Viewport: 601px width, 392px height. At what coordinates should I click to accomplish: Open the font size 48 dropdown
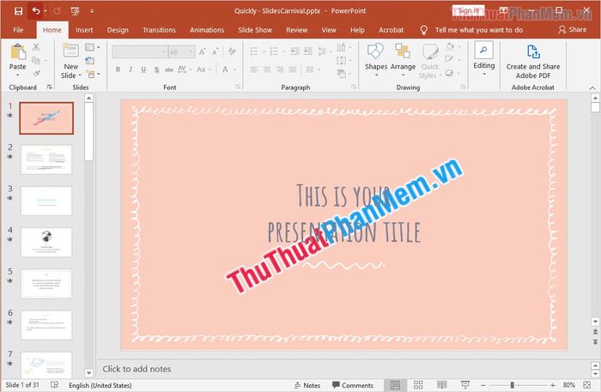191,51
